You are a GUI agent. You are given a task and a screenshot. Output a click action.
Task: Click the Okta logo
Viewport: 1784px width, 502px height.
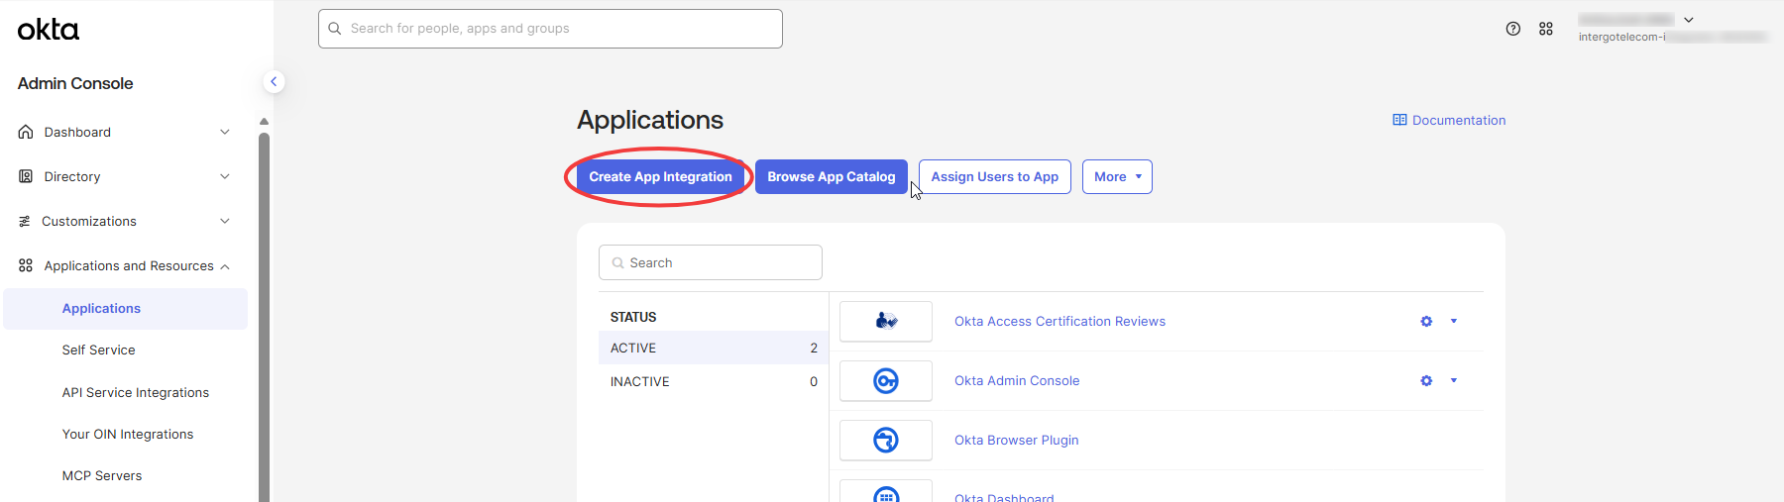(x=48, y=30)
